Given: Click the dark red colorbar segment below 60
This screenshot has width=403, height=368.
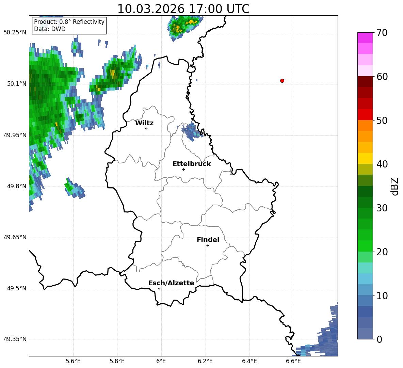Looking at the screenshot, I should [365, 81].
